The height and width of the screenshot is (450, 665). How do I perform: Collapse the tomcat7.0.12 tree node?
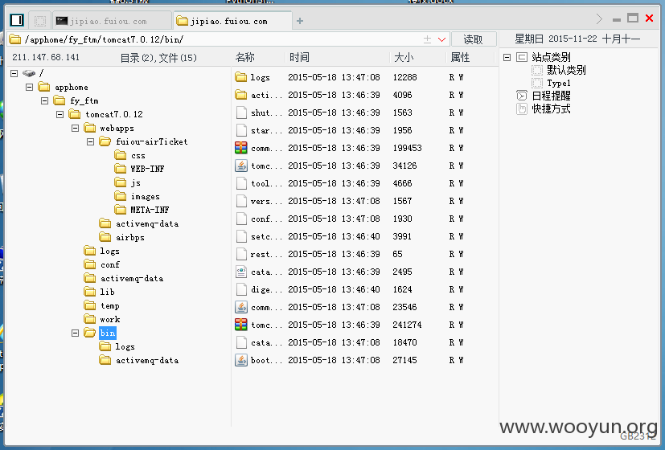click(60, 114)
